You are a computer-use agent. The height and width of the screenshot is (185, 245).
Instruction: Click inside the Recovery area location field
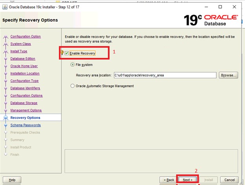click(x=165, y=75)
